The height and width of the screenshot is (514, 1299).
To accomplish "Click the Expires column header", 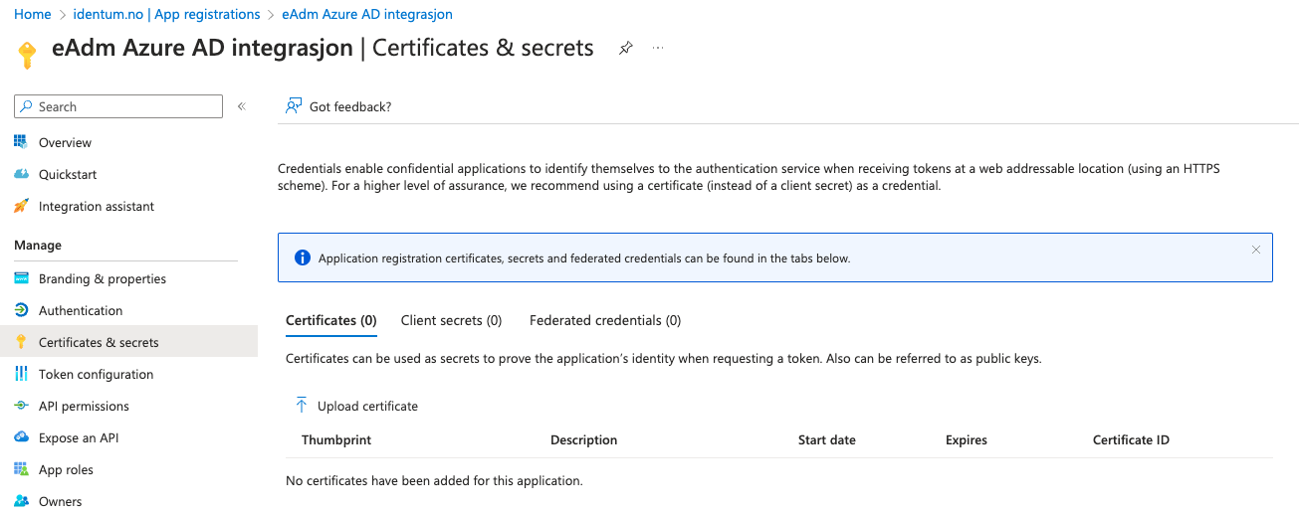I will click(967, 439).
